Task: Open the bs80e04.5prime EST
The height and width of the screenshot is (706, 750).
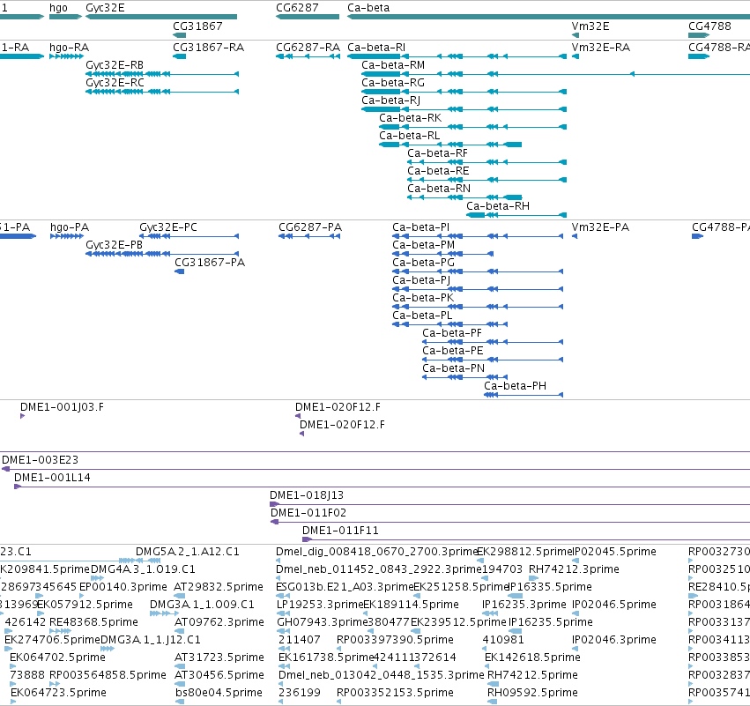Action: pos(219,693)
